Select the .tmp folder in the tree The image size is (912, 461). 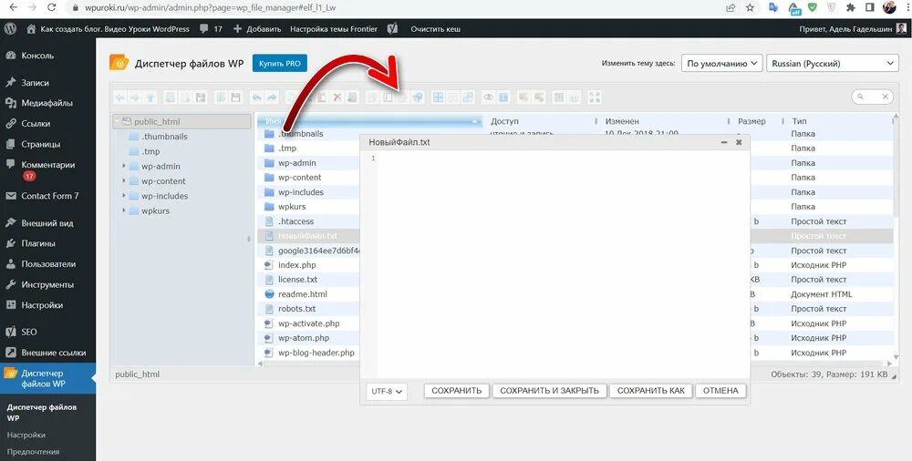tap(150, 151)
